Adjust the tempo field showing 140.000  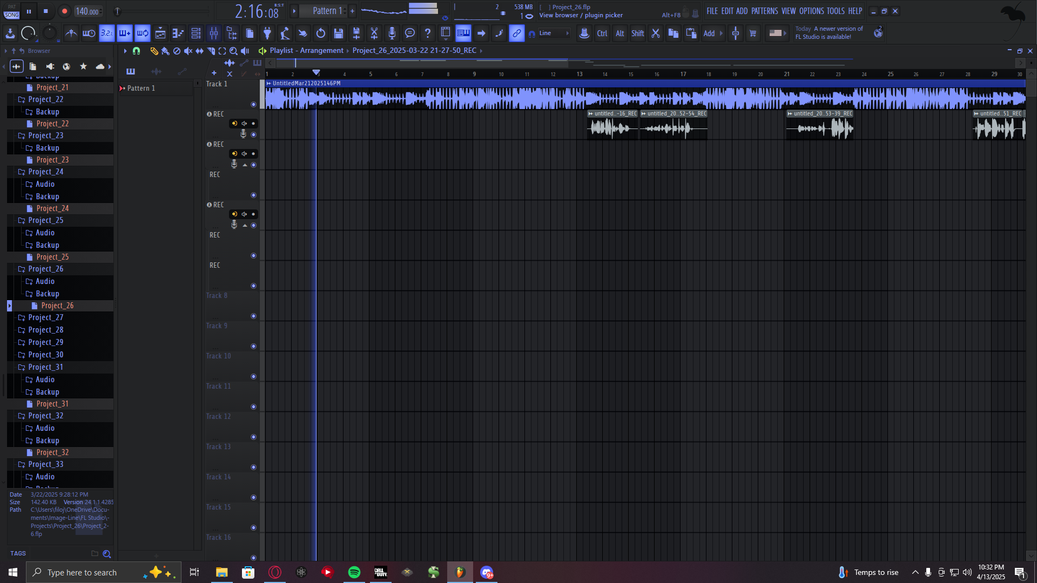pyautogui.click(x=87, y=11)
